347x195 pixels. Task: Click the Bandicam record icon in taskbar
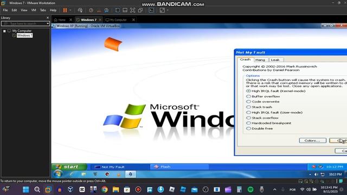(138, 190)
